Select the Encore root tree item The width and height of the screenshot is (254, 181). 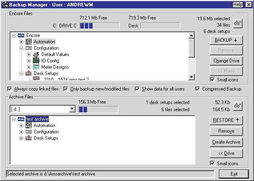pos(33,35)
